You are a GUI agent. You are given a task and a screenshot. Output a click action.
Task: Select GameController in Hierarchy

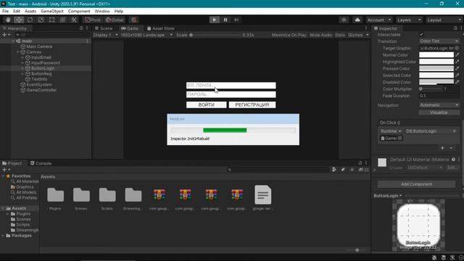41,90
